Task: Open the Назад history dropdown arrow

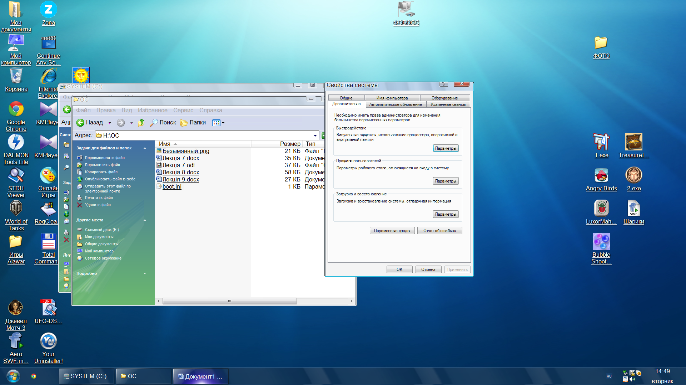Action: click(110, 123)
